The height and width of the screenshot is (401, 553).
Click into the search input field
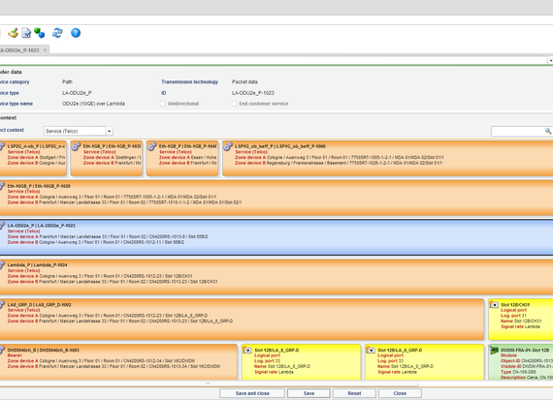point(518,131)
